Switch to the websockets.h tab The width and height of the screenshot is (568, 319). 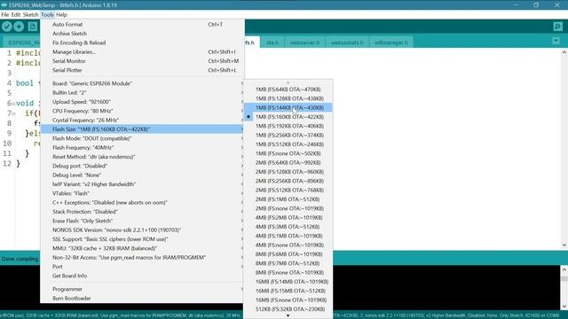(x=347, y=43)
